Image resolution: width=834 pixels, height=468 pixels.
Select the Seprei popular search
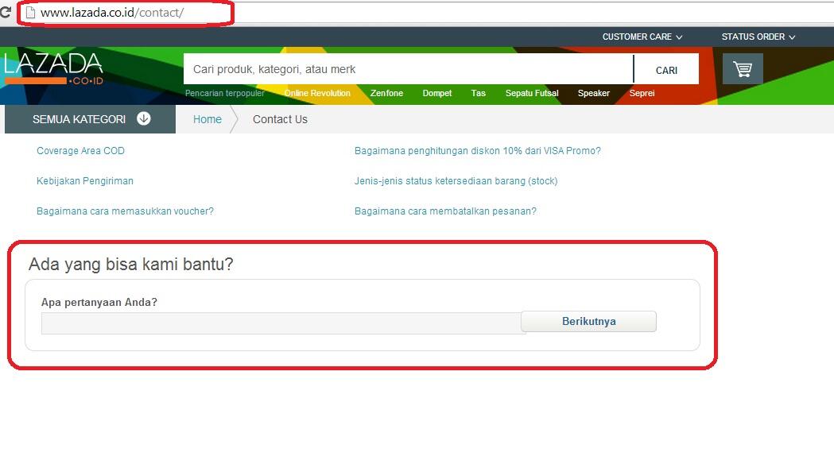pyautogui.click(x=642, y=93)
